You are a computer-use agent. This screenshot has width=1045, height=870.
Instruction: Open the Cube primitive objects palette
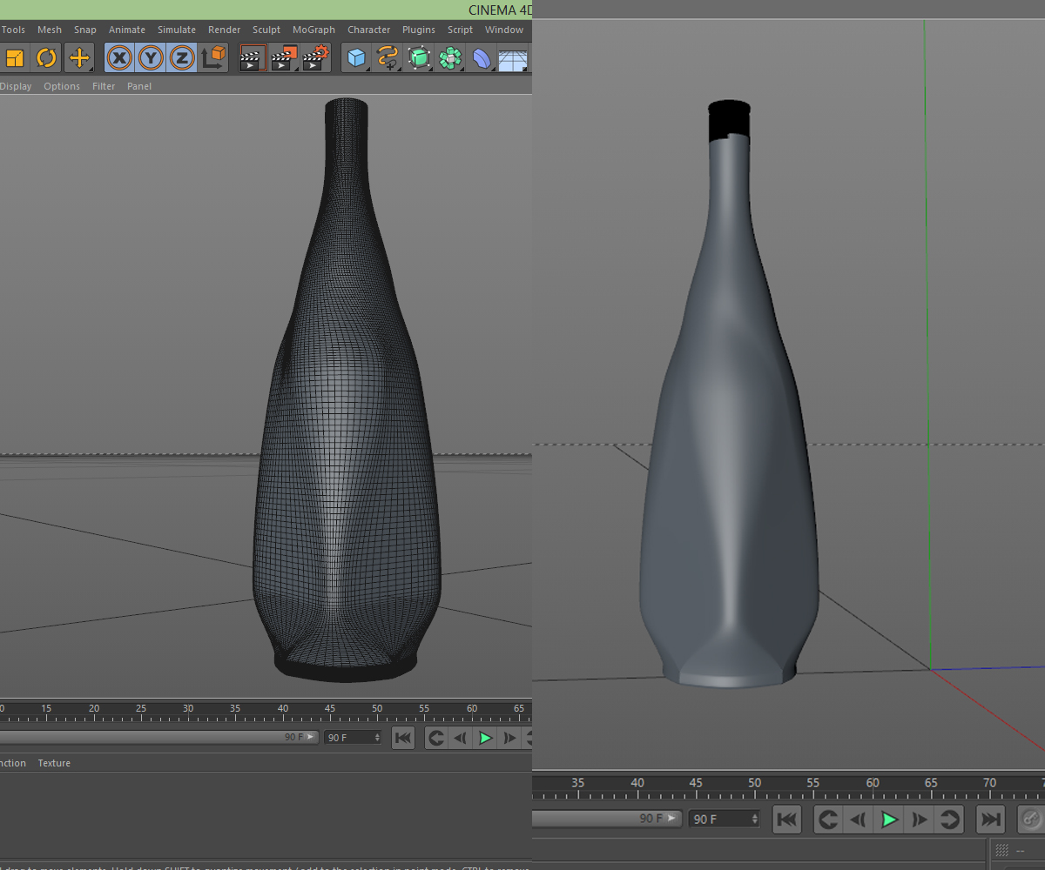[357, 58]
